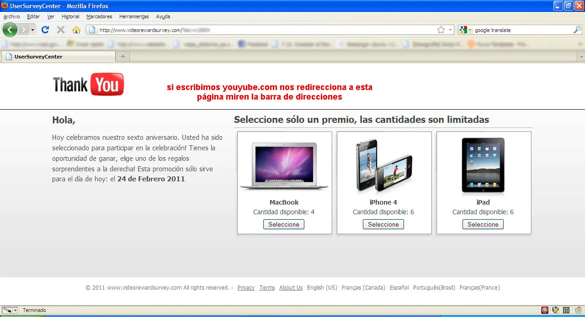Bookmark this page with the star icon
The height and width of the screenshot is (317, 585).
441,30
